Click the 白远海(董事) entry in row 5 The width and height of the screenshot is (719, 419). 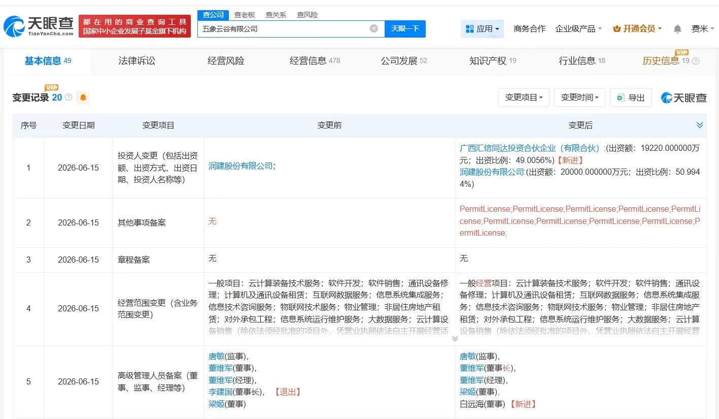point(483,404)
